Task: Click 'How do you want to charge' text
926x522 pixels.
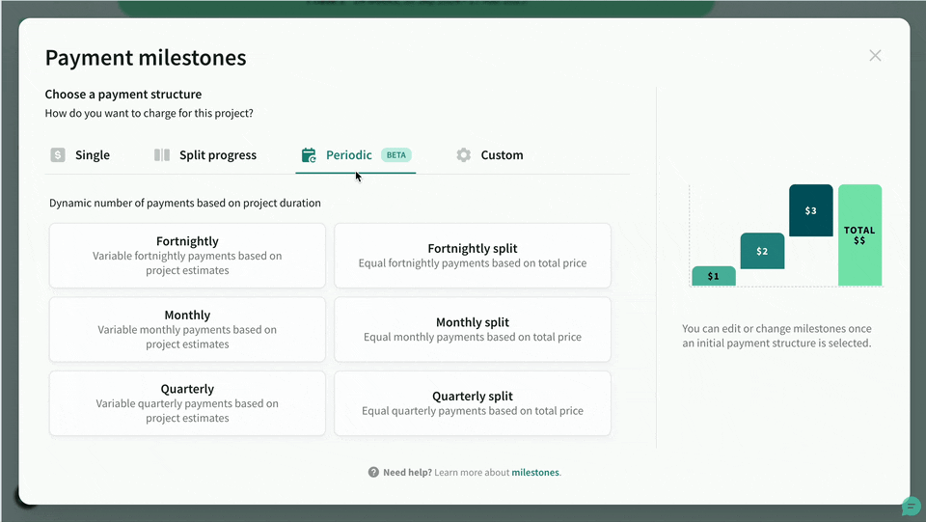Action: point(149,114)
